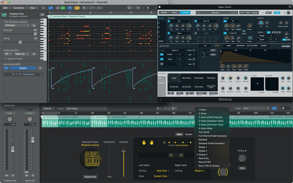Screen dimensions: 293x183
Task: Mute the Timeless Flow channel strip
Action: click(x=6, y=175)
